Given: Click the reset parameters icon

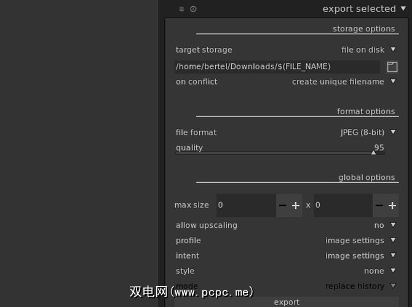Looking at the screenshot, I should [x=193, y=9].
